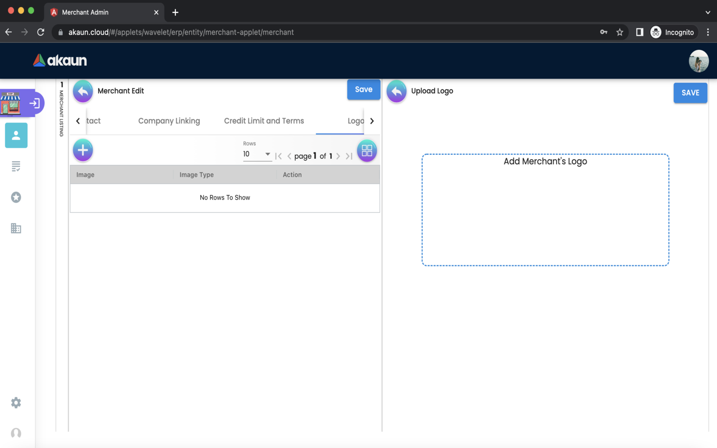Open the settings gear in sidebar

pos(16,403)
